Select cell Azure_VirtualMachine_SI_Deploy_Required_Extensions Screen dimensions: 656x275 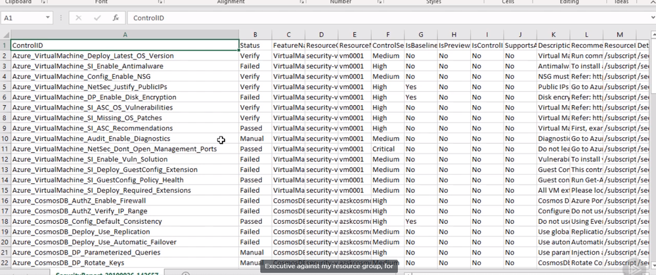(125, 190)
